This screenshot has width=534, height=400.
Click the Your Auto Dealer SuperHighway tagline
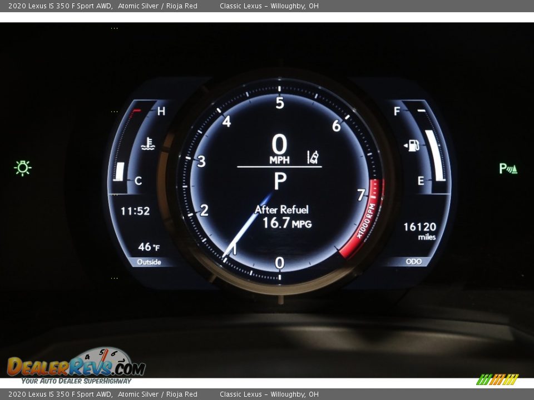[x=76, y=381]
